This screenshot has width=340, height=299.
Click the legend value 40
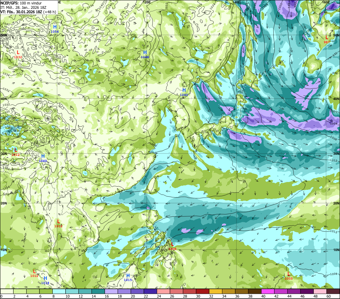tap(263, 296)
